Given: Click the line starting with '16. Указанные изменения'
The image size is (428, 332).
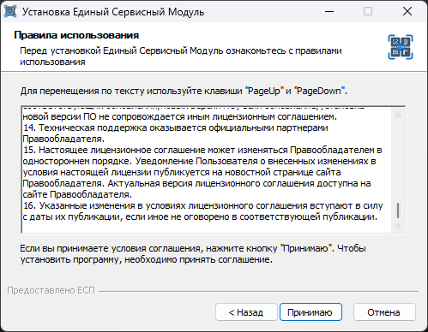Looking at the screenshot, I should (202, 205).
